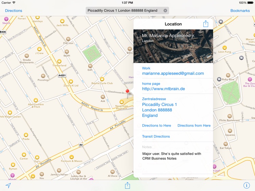Tap the marianne.appleseed@gmail.com email link
This screenshot has height=191, width=255.
pyautogui.click(x=173, y=73)
